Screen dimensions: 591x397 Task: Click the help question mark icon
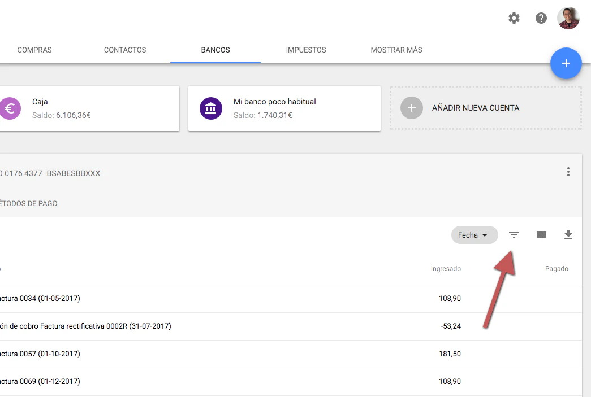click(x=541, y=18)
